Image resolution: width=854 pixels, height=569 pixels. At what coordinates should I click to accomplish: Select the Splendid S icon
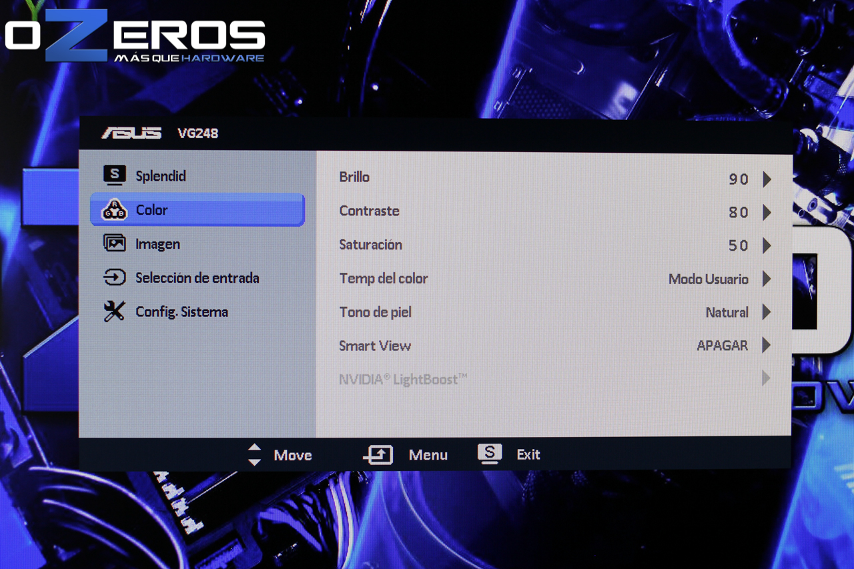tap(114, 176)
